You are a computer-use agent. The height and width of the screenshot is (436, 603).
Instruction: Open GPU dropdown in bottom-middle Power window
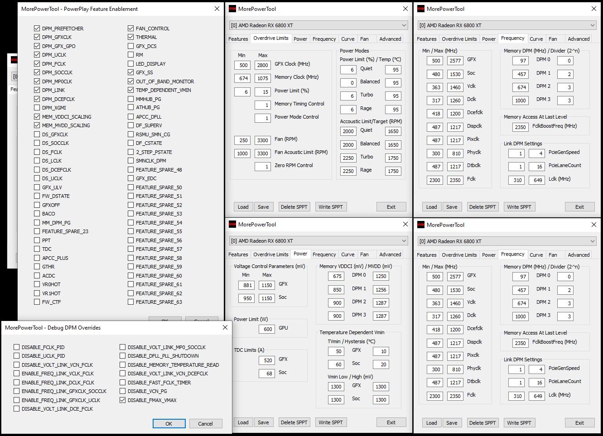(x=318, y=241)
